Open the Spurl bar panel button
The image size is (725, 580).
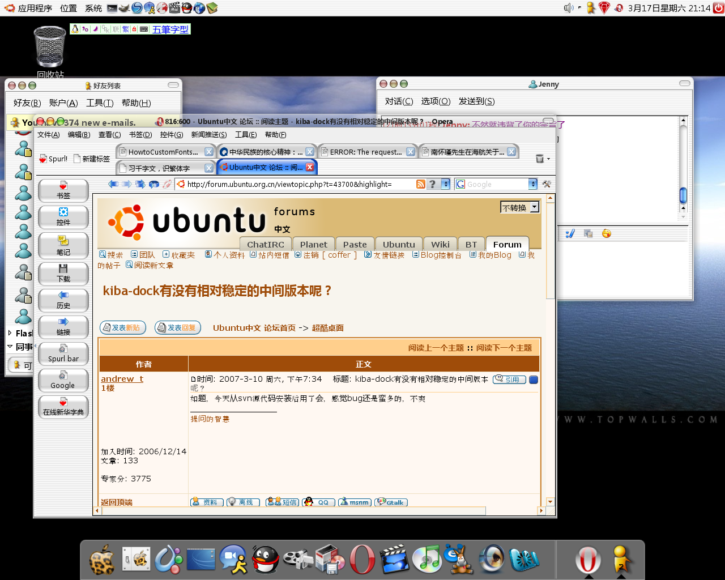pos(63,353)
